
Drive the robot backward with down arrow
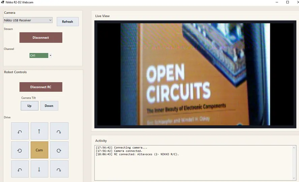tap(39, 169)
